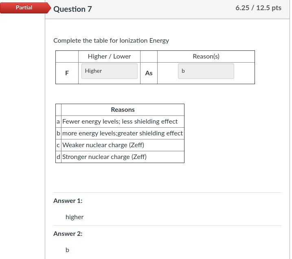Select 'Fewer energy levels; less shielding effect' row
The image size is (292, 259).
click(x=120, y=122)
